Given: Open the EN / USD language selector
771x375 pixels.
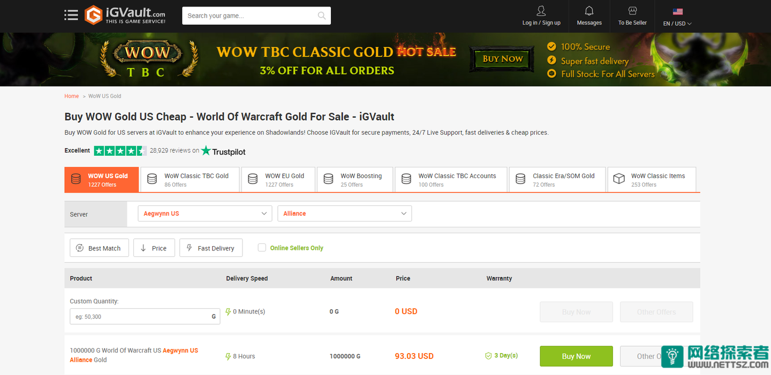Looking at the screenshot, I should [677, 24].
